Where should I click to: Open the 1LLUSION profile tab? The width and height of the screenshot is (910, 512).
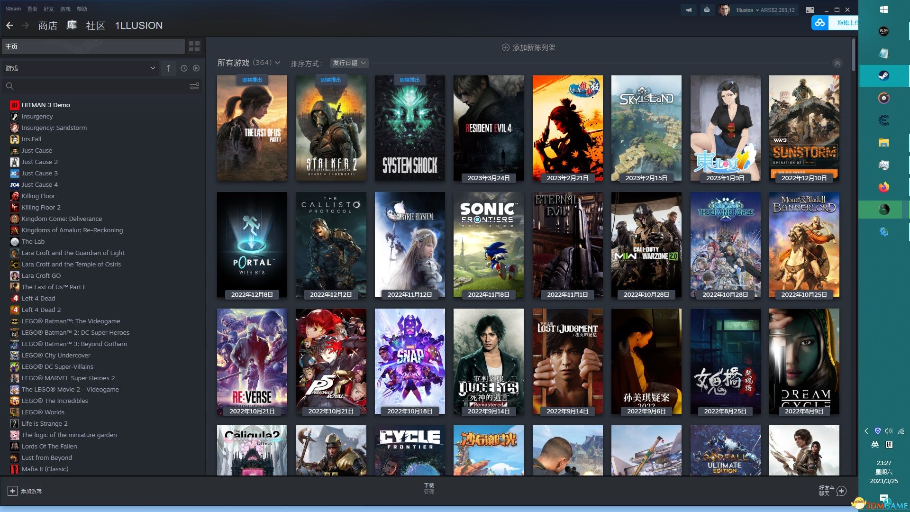(x=138, y=25)
